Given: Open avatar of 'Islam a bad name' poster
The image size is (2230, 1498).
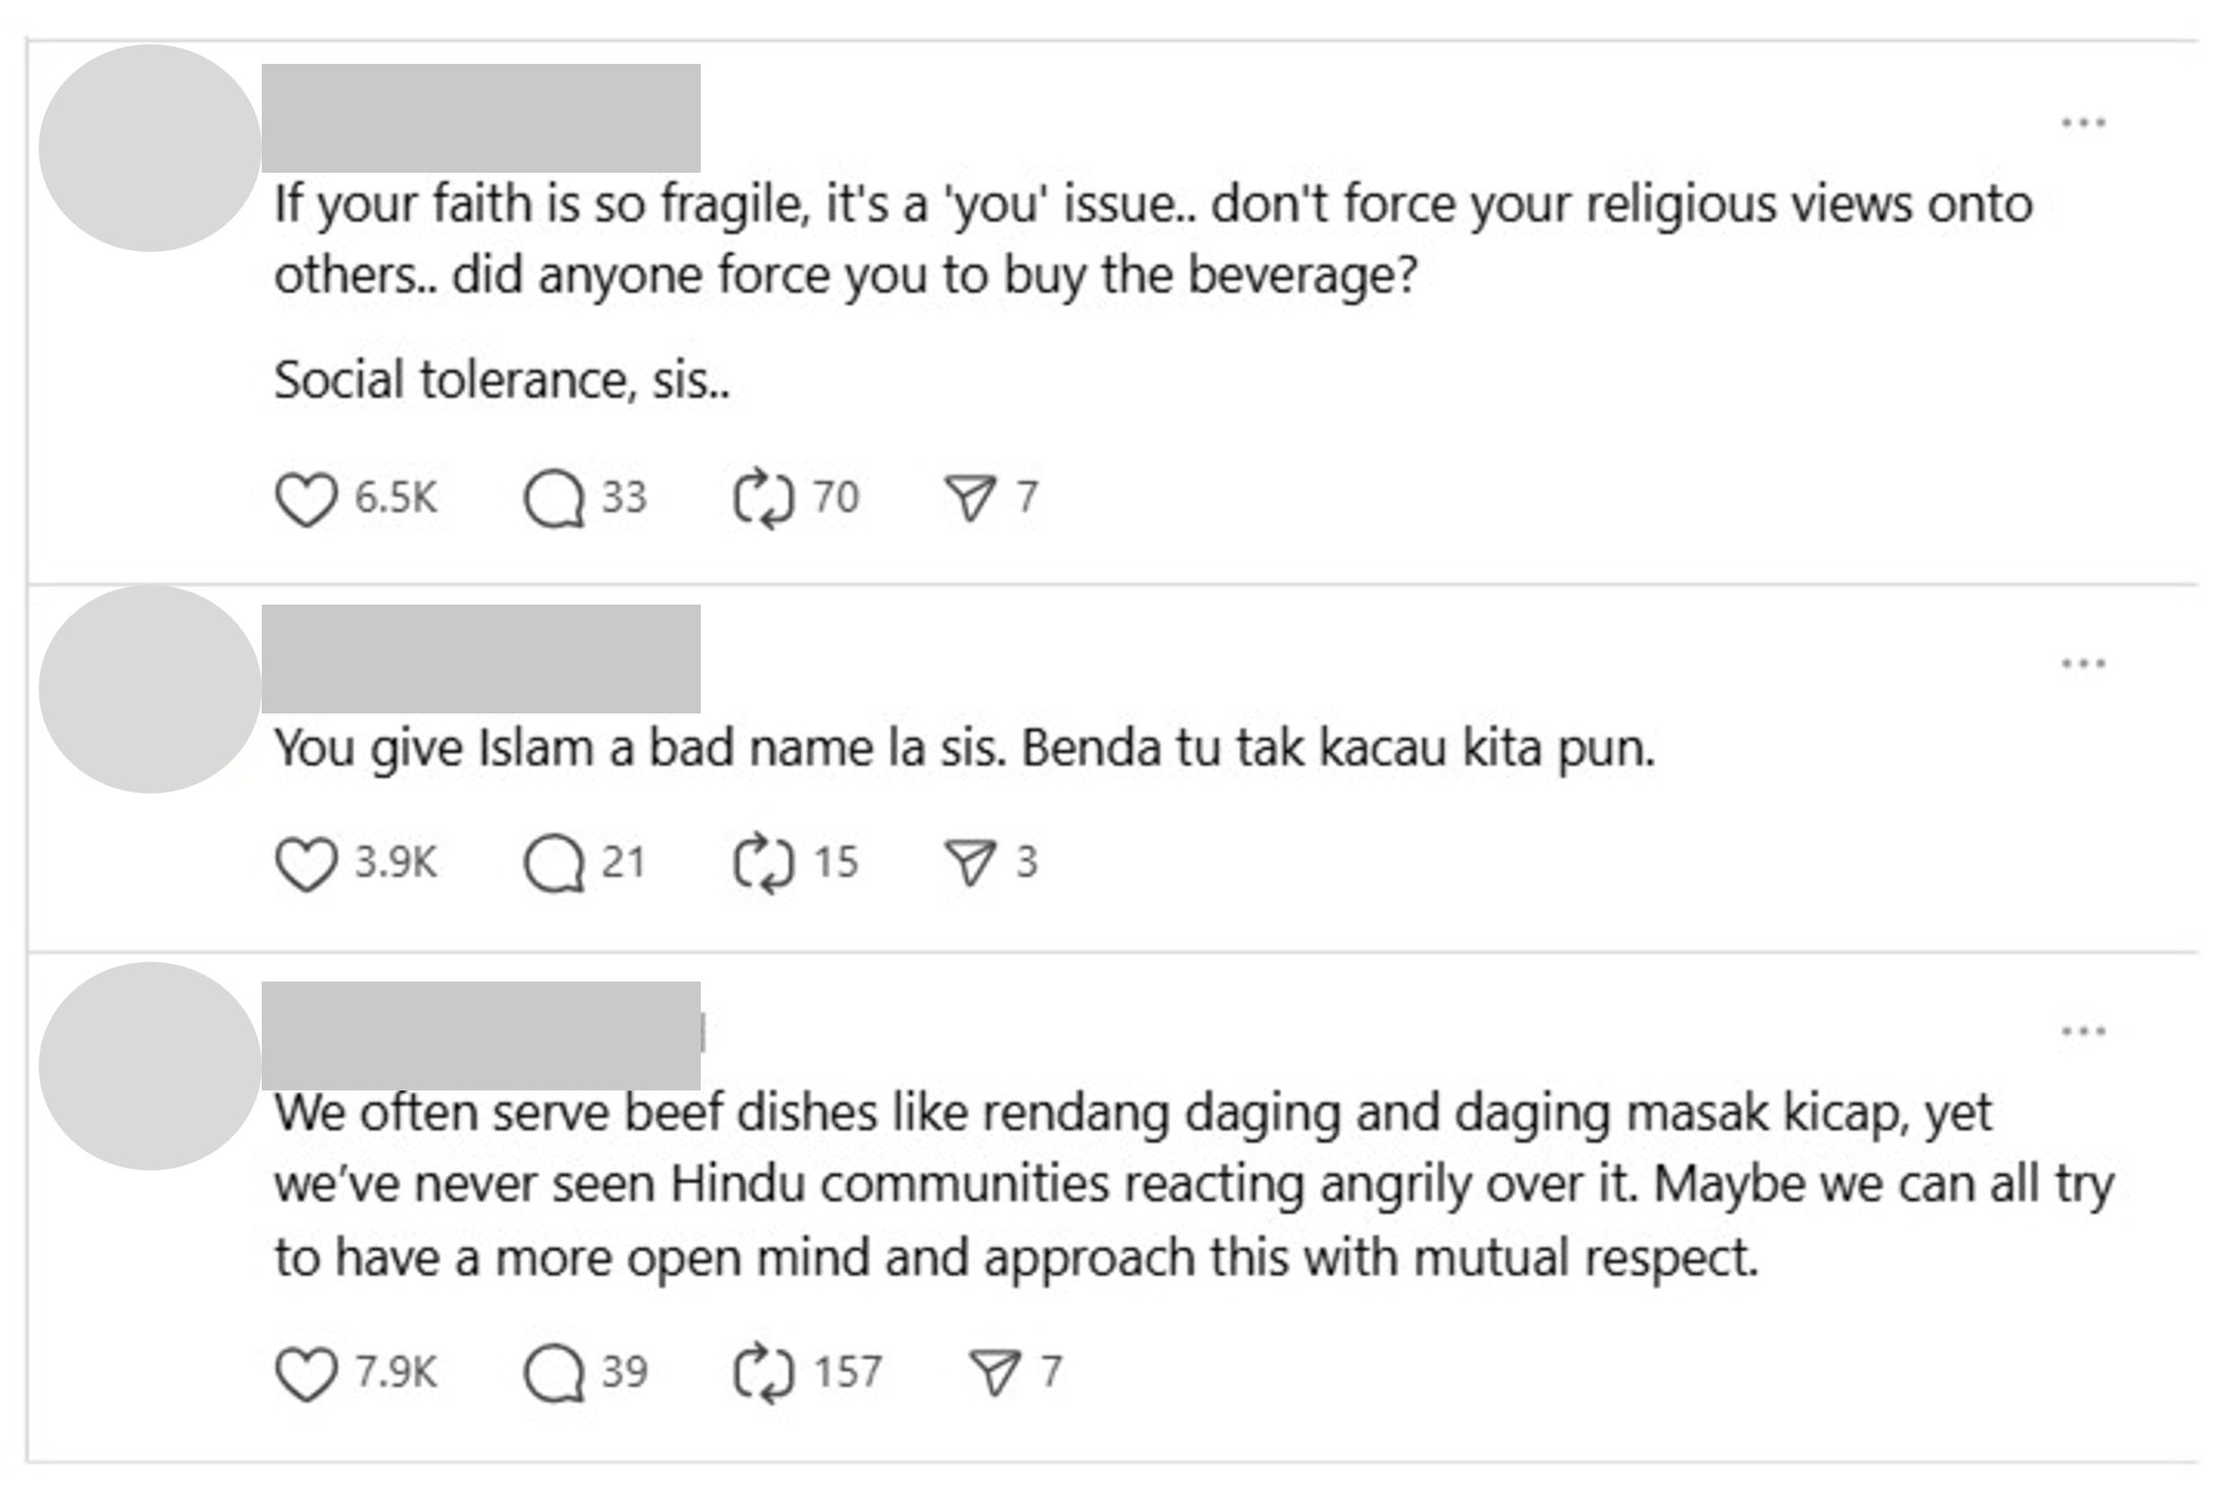Looking at the screenshot, I should pyautogui.click(x=150, y=689).
